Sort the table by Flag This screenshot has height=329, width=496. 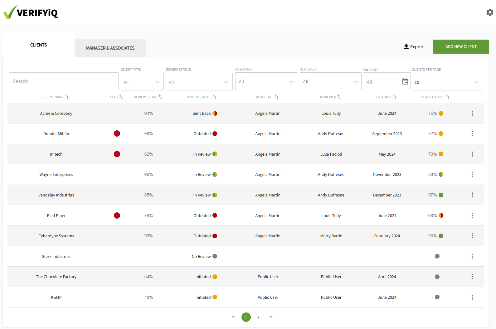pyautogui.click(x=116, y=97)
